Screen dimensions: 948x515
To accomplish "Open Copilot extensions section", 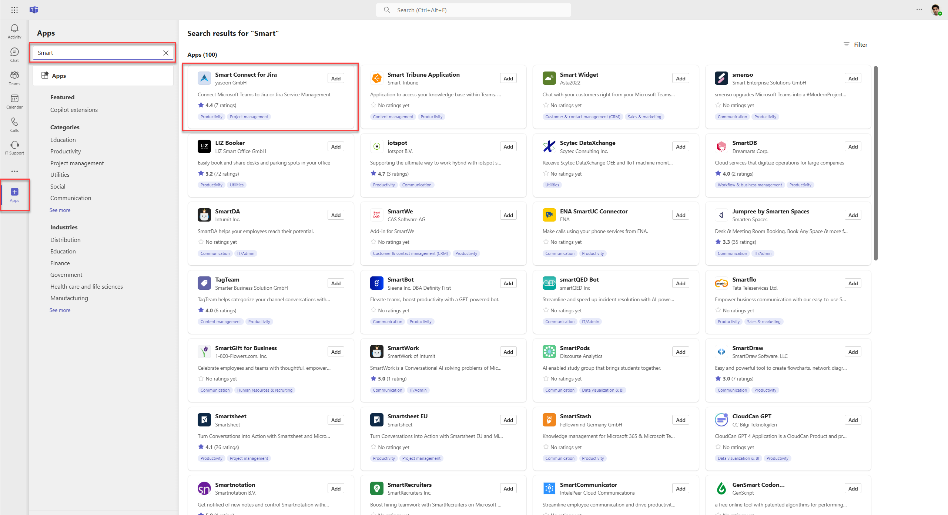I will tap(74, 110).
